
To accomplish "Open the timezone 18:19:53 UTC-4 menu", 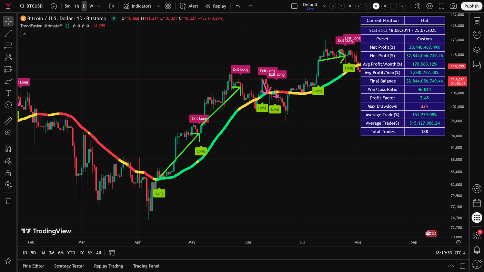I will 450,253.
